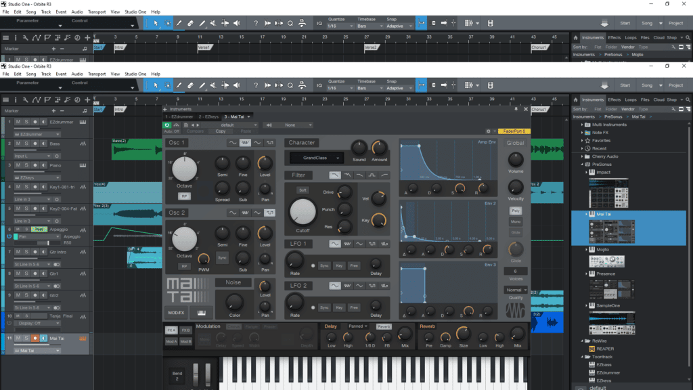Screen dimensions: 693x390
Task: Click the Voices count field showing 6
Action: (515, 271)
